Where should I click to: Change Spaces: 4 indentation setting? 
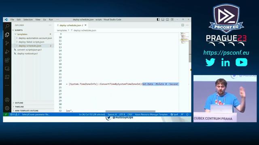coord(112,114)
